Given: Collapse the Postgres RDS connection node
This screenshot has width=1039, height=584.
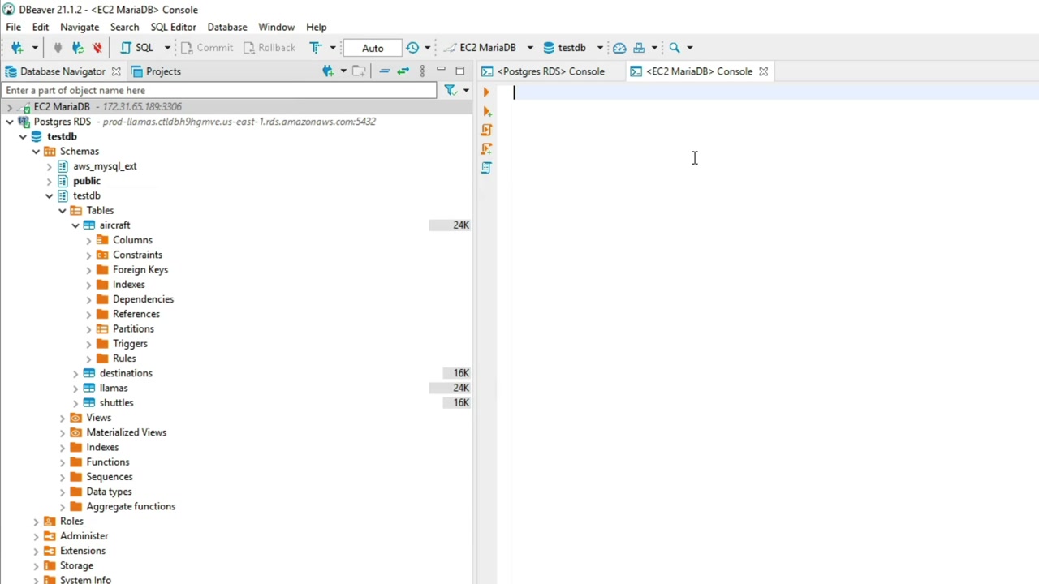Looking at the screenshot, I should click(10, 122).
